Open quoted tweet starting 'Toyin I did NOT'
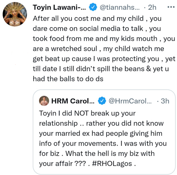The width and height of the screenshot is (177, 175). tap(104, 132)
